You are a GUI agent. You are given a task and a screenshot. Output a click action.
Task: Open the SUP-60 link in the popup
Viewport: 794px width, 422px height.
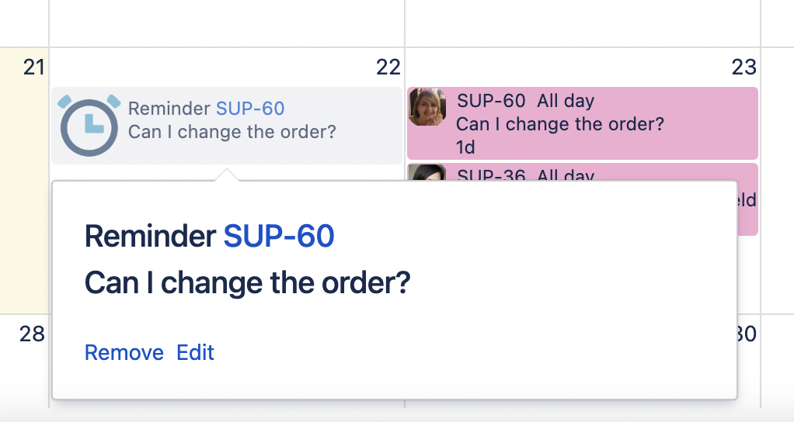point(279,236)
